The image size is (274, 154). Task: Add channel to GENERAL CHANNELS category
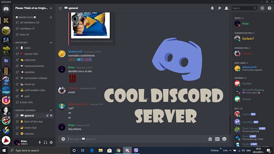[51, 110]
